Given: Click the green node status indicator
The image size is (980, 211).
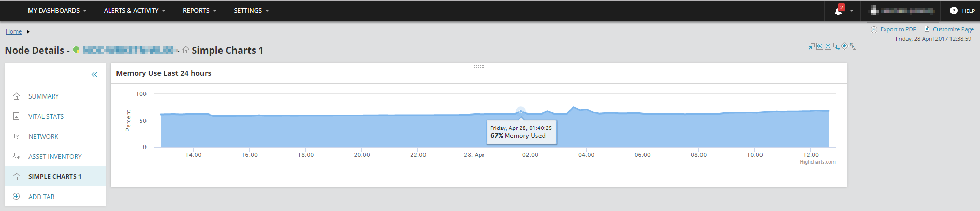Looking at the screenshot, I should 76,50.
